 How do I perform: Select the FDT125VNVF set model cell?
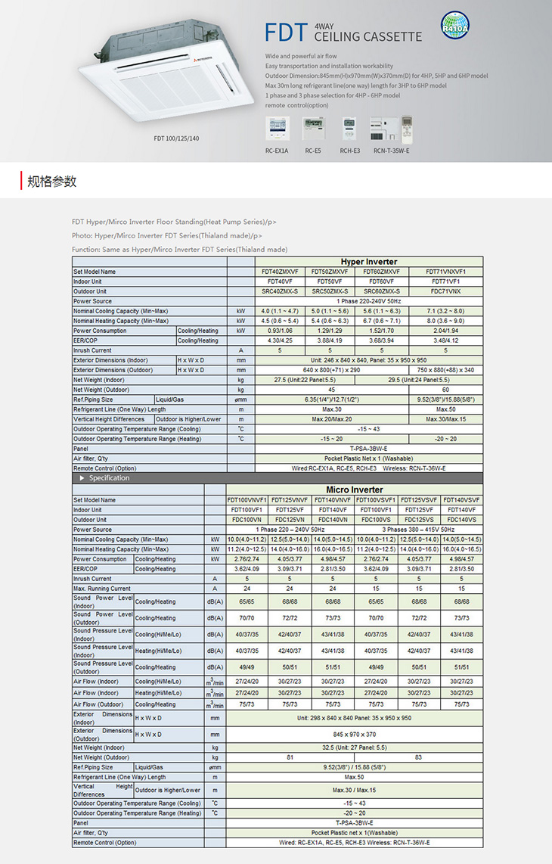[290, 500]
